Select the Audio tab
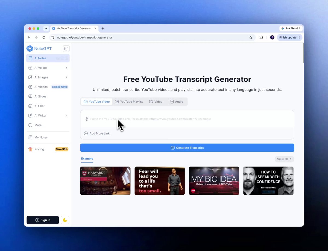 177,101
